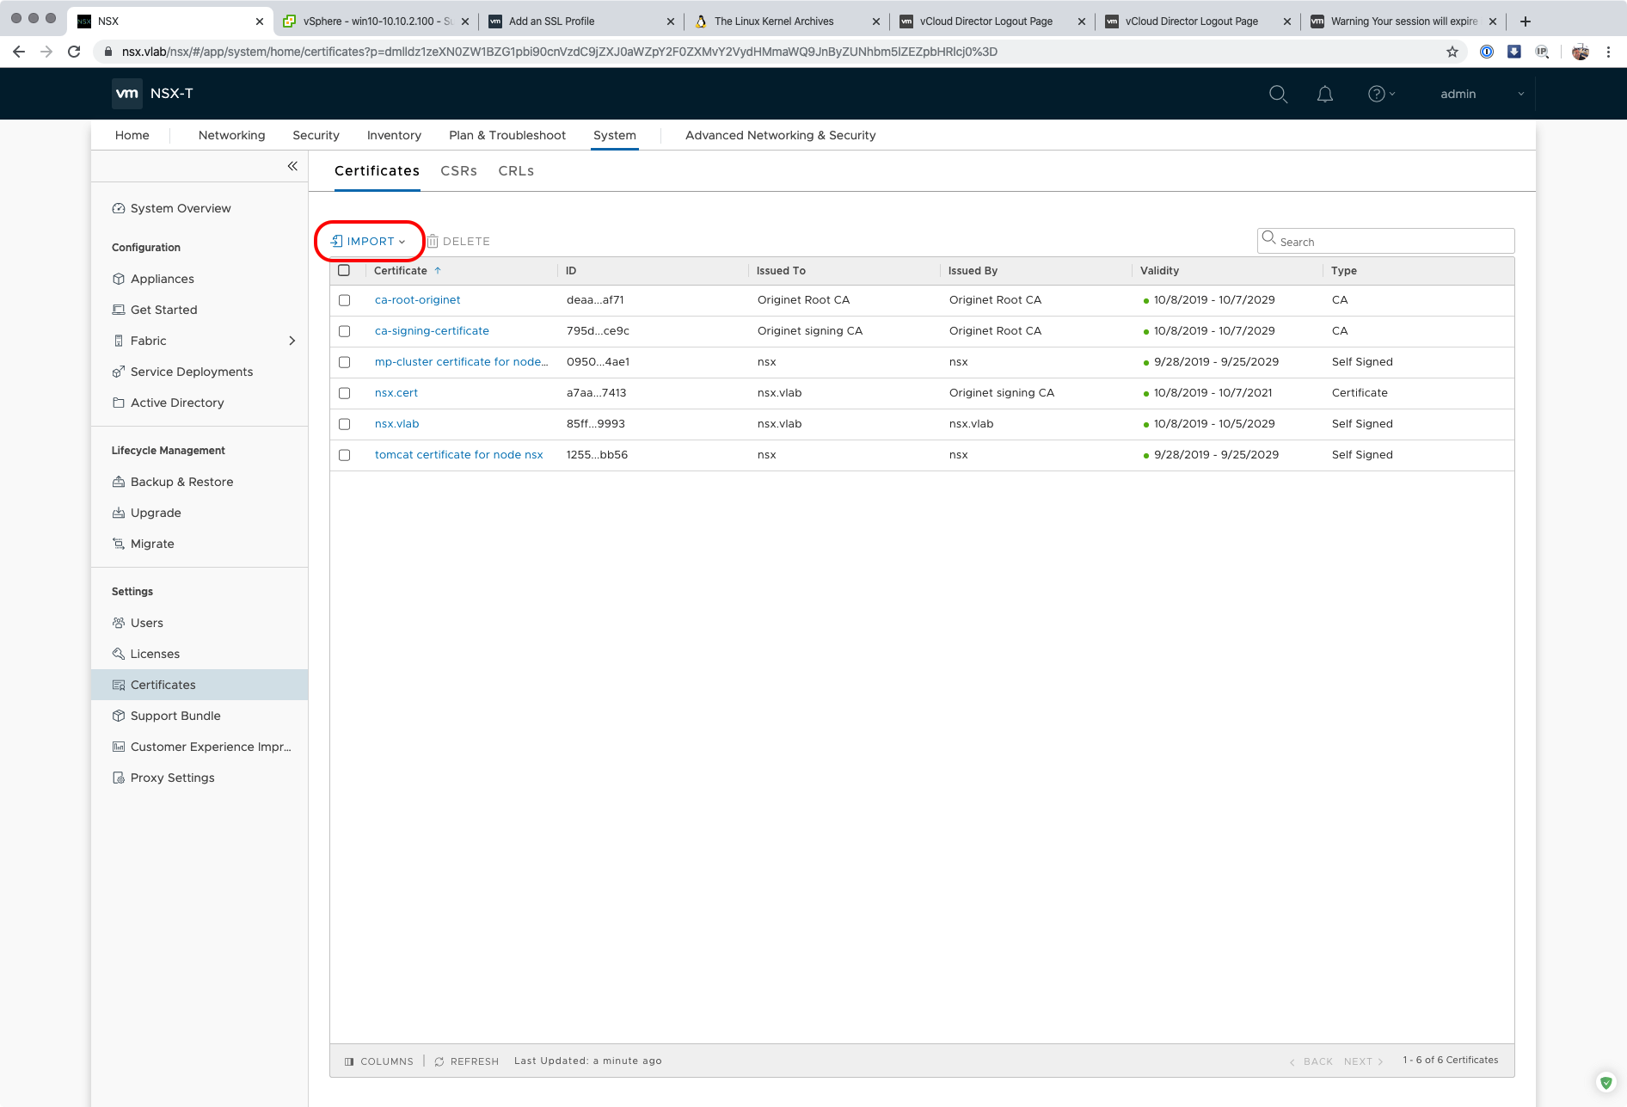Expand the Fabric submenu arrow
The height and width of the screenshot is (1107, 1627).
(x=292, y=341)
